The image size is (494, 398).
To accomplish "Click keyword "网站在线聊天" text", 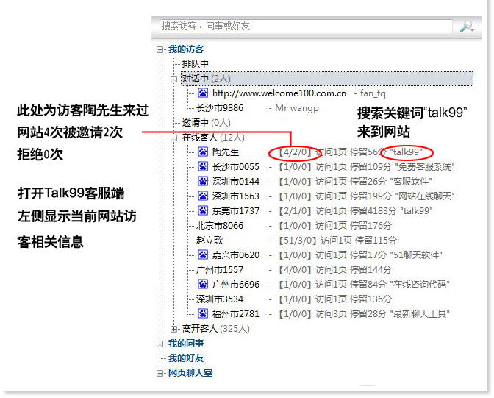I will pyautogui.click(x=425, y=196).
